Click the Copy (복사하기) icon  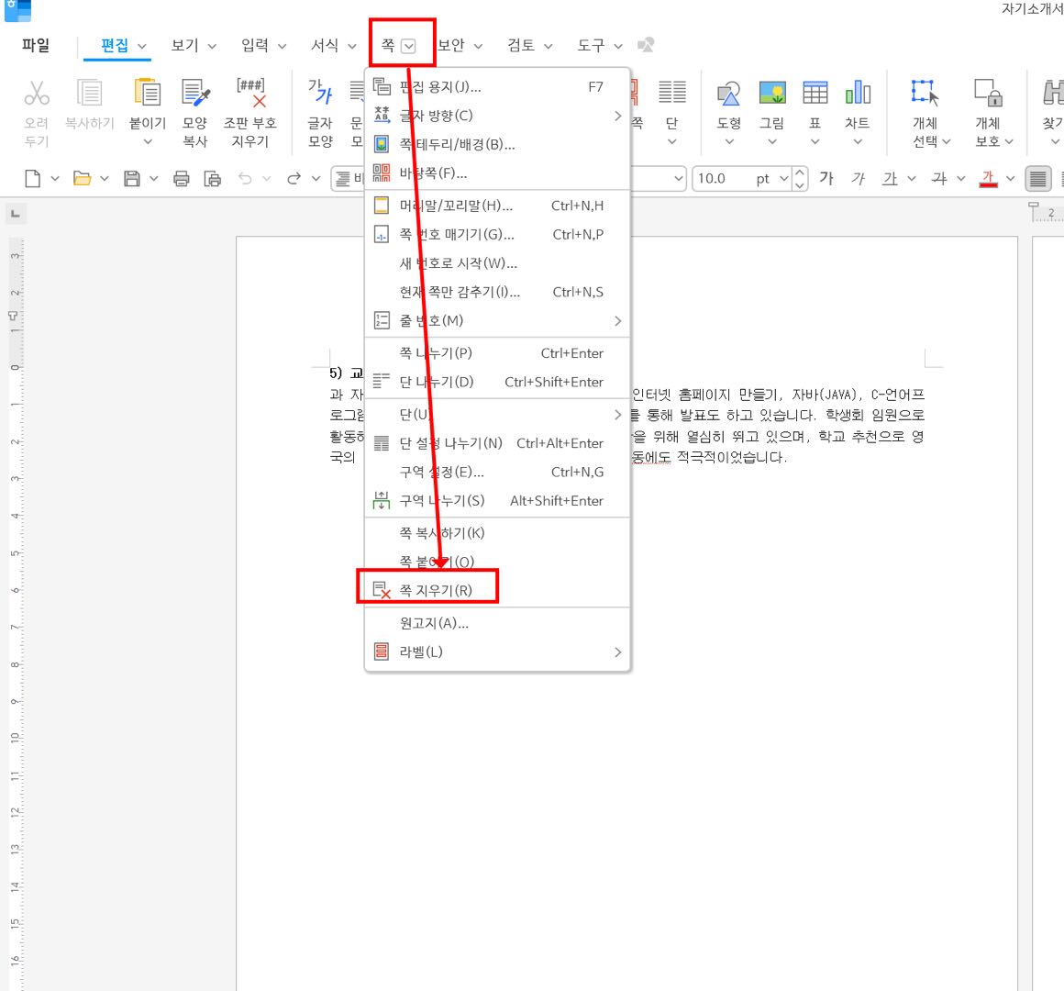89,93
